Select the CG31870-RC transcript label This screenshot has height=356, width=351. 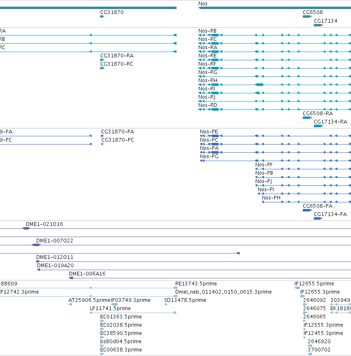pyautogui.click(x=117, y=64)
